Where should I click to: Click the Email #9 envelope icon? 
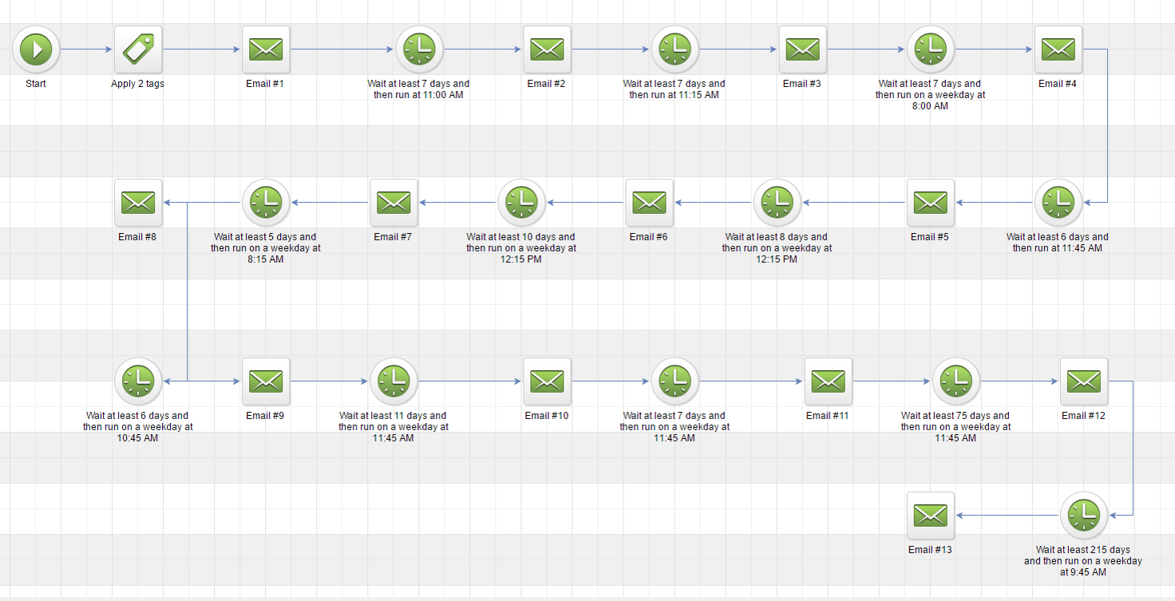coord(266,382)
